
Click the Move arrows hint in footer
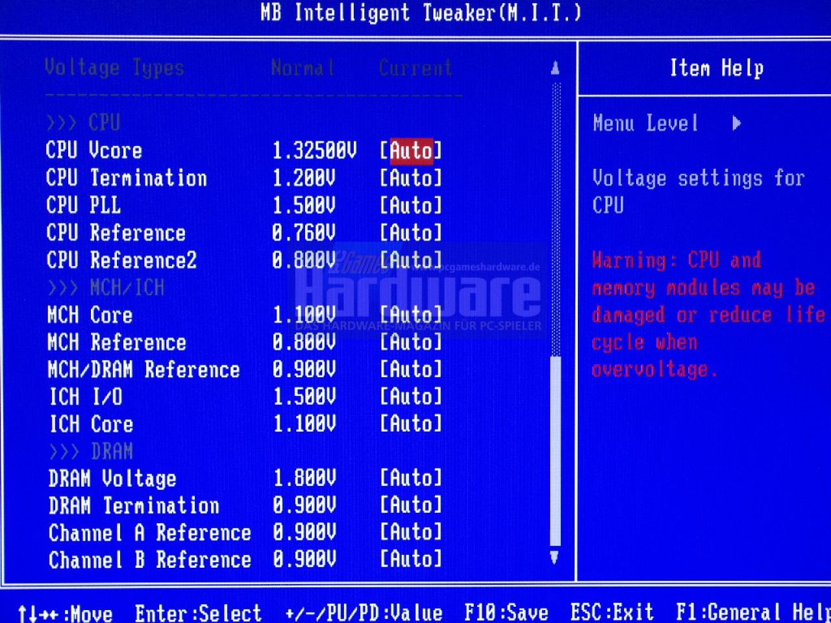coord(65,613)
